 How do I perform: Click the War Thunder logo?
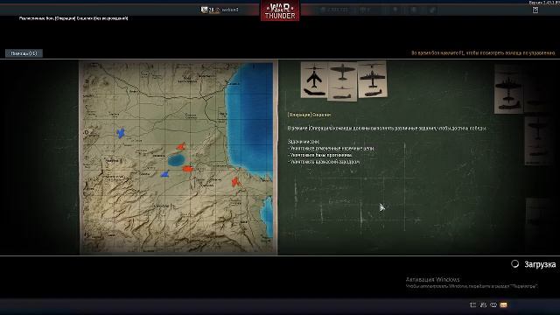point(280,11)
